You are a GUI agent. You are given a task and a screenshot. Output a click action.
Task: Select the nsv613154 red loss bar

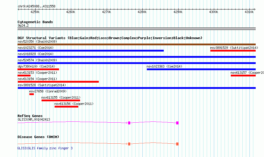[58, 82]
